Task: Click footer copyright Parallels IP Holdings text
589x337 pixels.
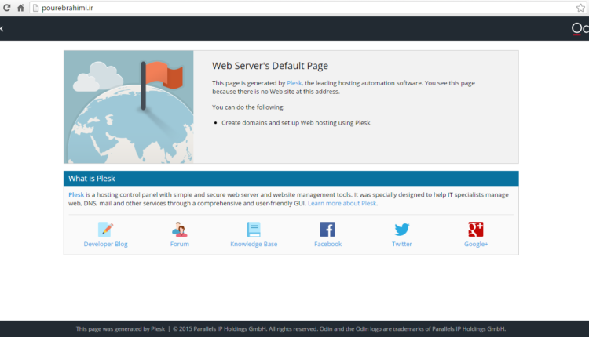Action: 339,328
